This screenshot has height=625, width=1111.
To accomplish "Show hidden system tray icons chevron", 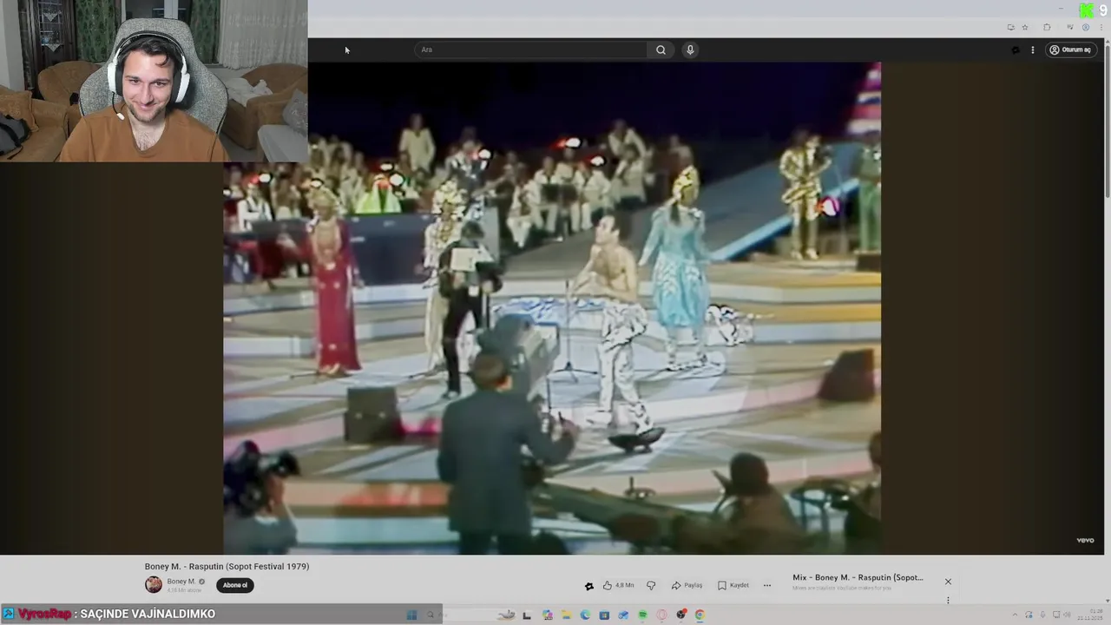I will 1015,615.
